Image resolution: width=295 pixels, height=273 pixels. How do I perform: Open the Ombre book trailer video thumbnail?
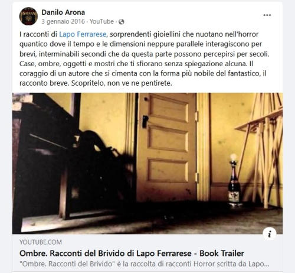[147, 163]
